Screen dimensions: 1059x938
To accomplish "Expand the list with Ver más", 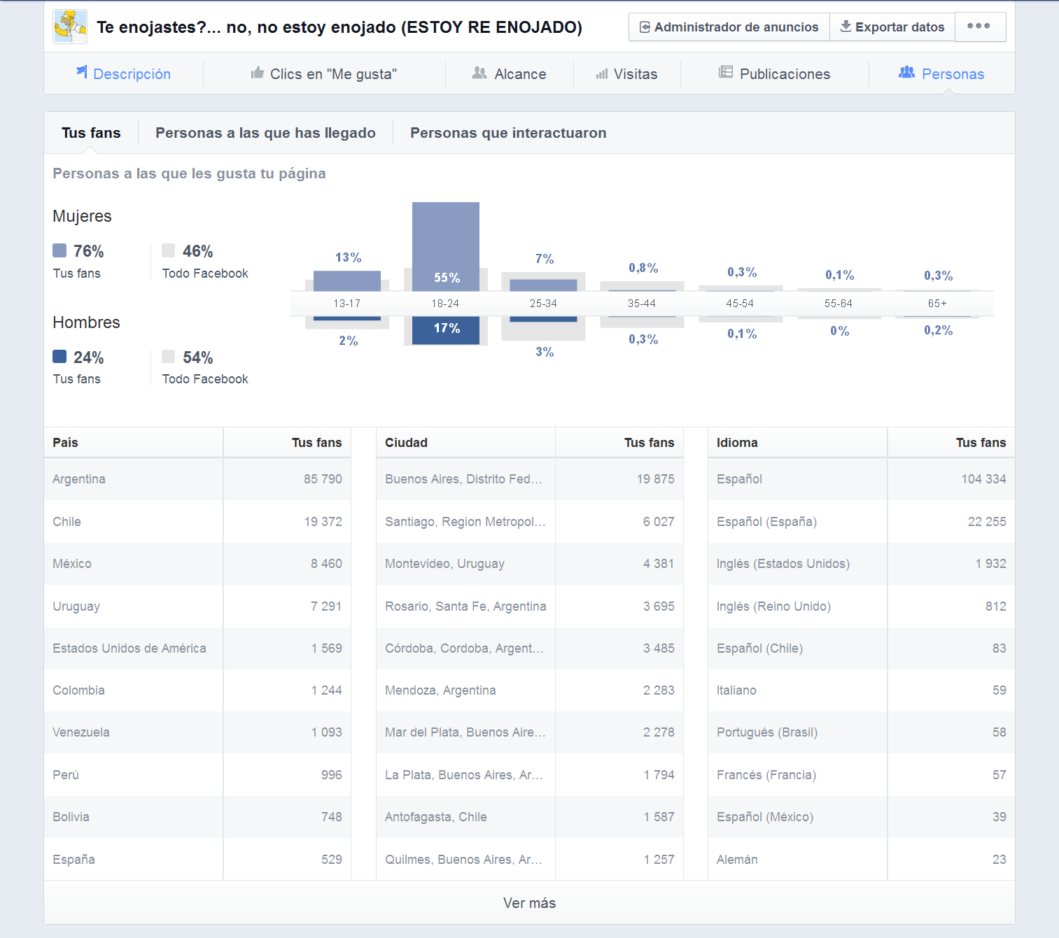I will pos(529,903).
